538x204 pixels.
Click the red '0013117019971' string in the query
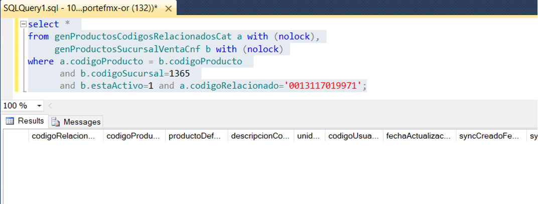(324, 86)
